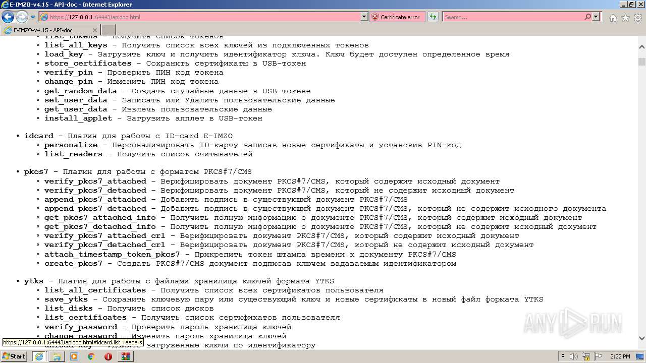The width and height of the screenshot is (646, 363).
Task: Open the set_user_data link
Action: click(x=76, y=100)
